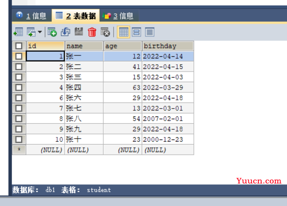Select the id cell with value 10

click(45, 139)
